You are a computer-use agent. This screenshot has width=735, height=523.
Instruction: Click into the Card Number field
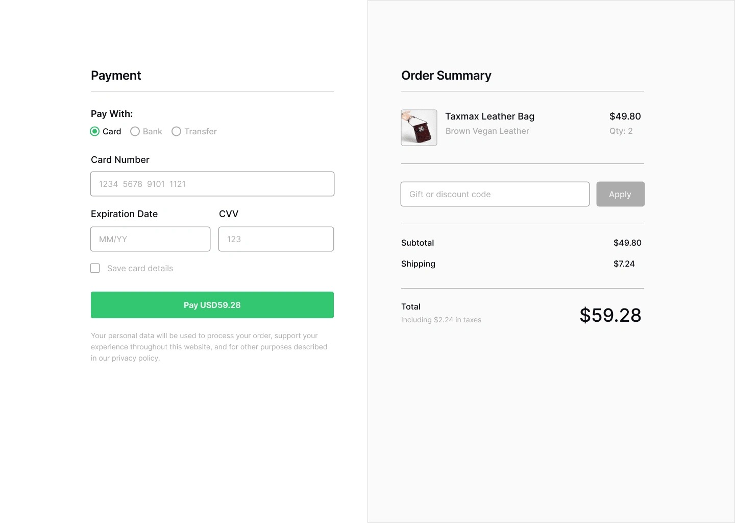tap(212, 184)
